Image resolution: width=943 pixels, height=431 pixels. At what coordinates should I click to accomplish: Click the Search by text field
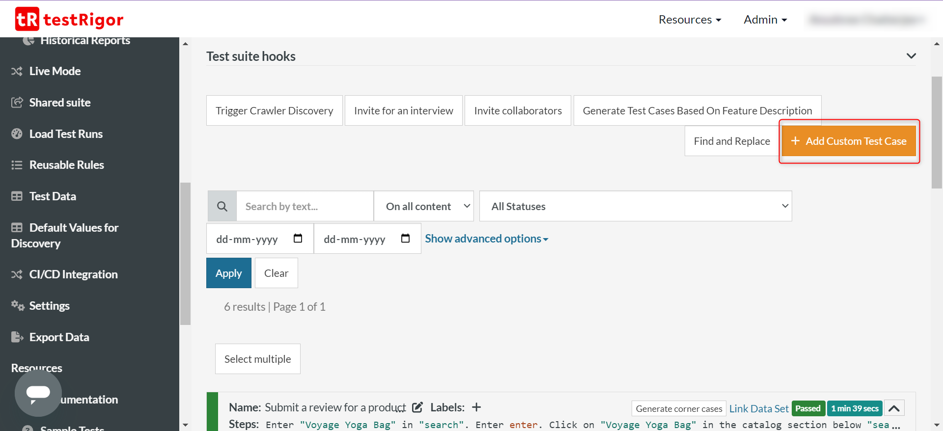[305, 206]
